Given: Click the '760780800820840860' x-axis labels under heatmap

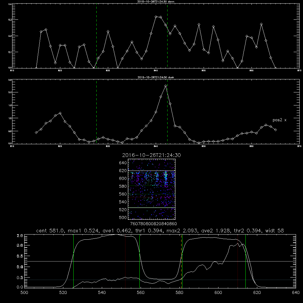Looking at the screenshot, I should click(x=154, y=224).
